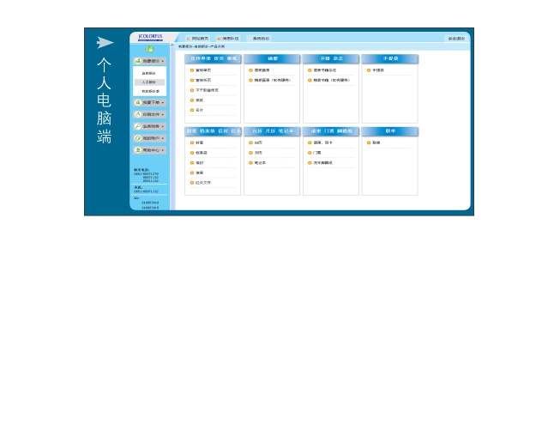This screenshot has width=560, height=430.
Task: Open the 网站首页 tab
Action: click(x=197, y=39)
